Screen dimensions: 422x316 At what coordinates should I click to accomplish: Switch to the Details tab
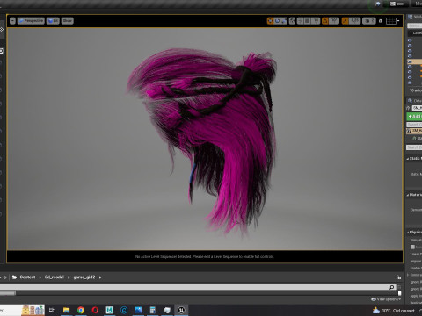(x=415, y=101)
